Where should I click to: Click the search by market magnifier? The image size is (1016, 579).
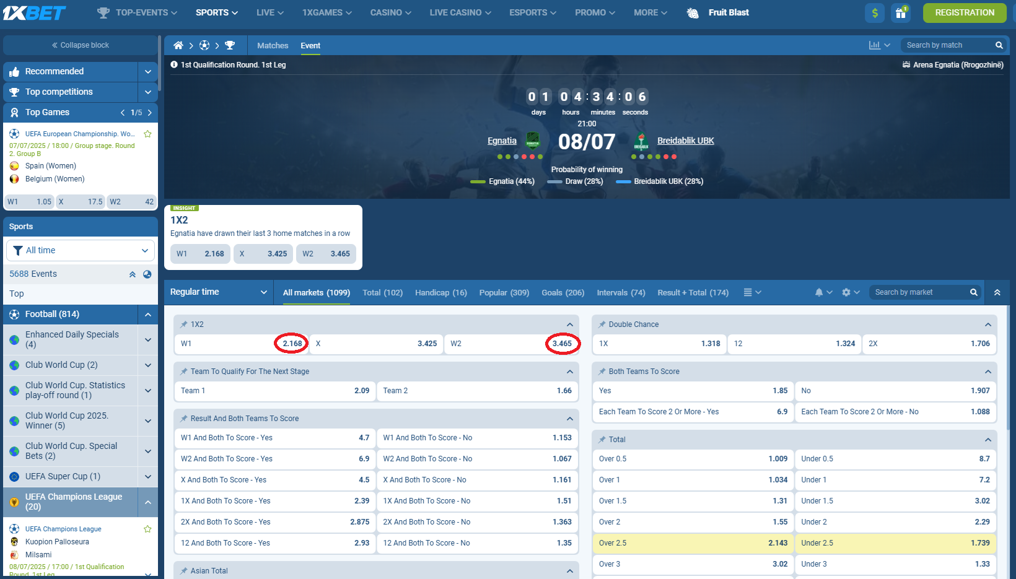pos(974,292)
